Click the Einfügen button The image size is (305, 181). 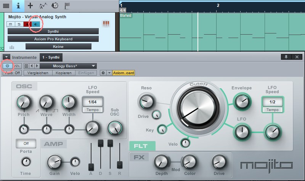[86, 73]
